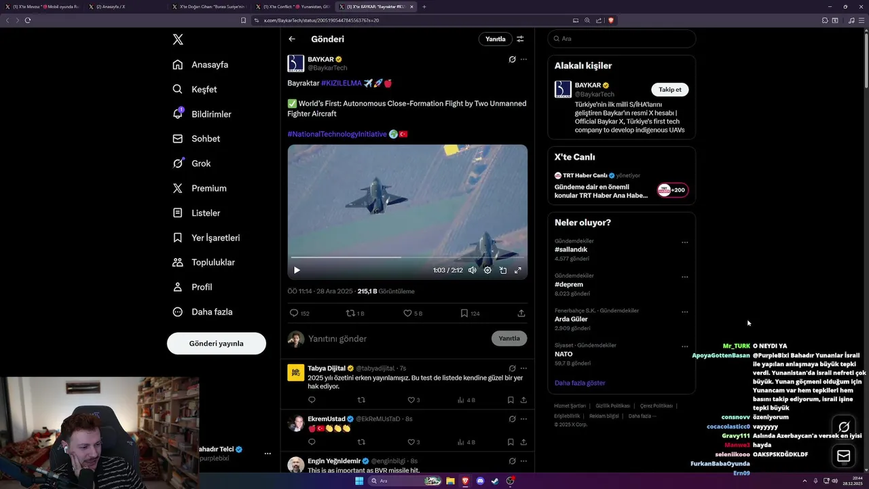Screen dimensions: 869x489
Task: Open a new browser tab
Action: 424,7
